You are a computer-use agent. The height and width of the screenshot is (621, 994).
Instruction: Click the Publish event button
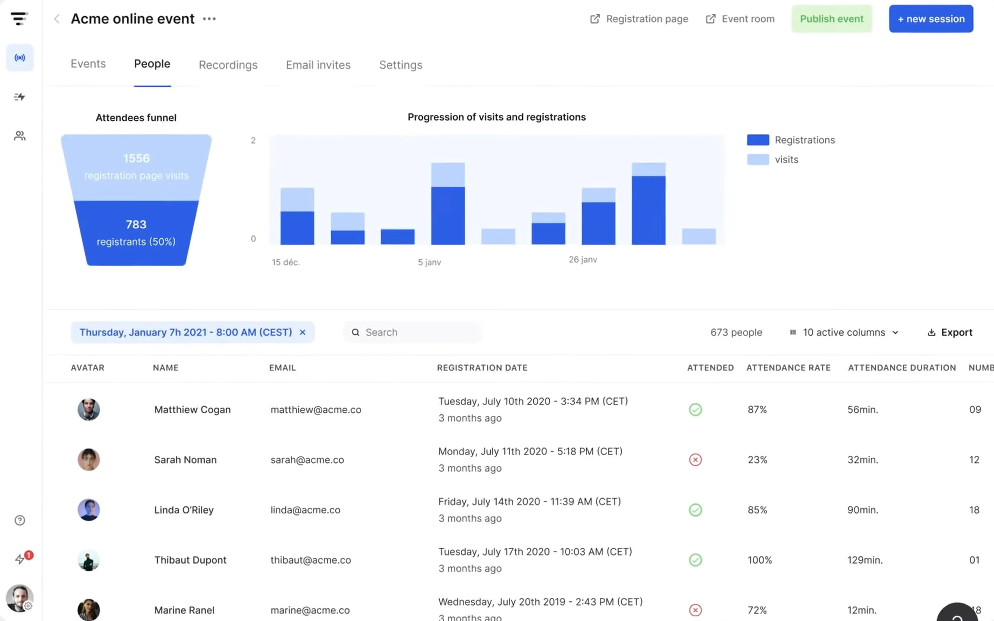(x=832, y=19)
